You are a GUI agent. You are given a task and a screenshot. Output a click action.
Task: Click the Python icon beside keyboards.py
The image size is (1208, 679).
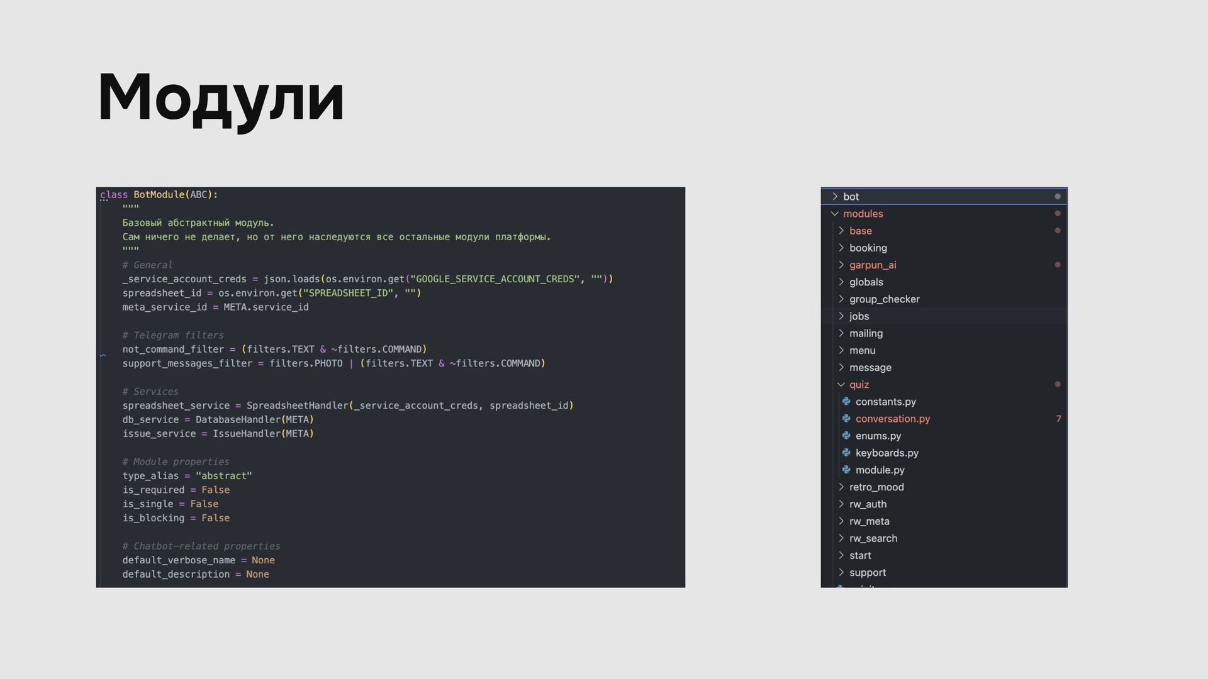[x=846, y=453]
